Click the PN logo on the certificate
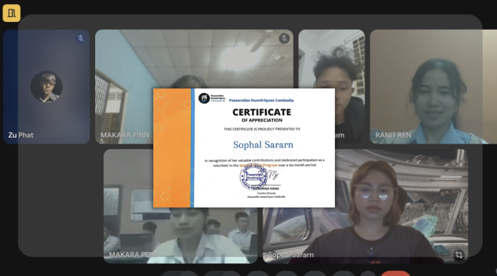The image size is (497, 276). [x=204, y=98]
